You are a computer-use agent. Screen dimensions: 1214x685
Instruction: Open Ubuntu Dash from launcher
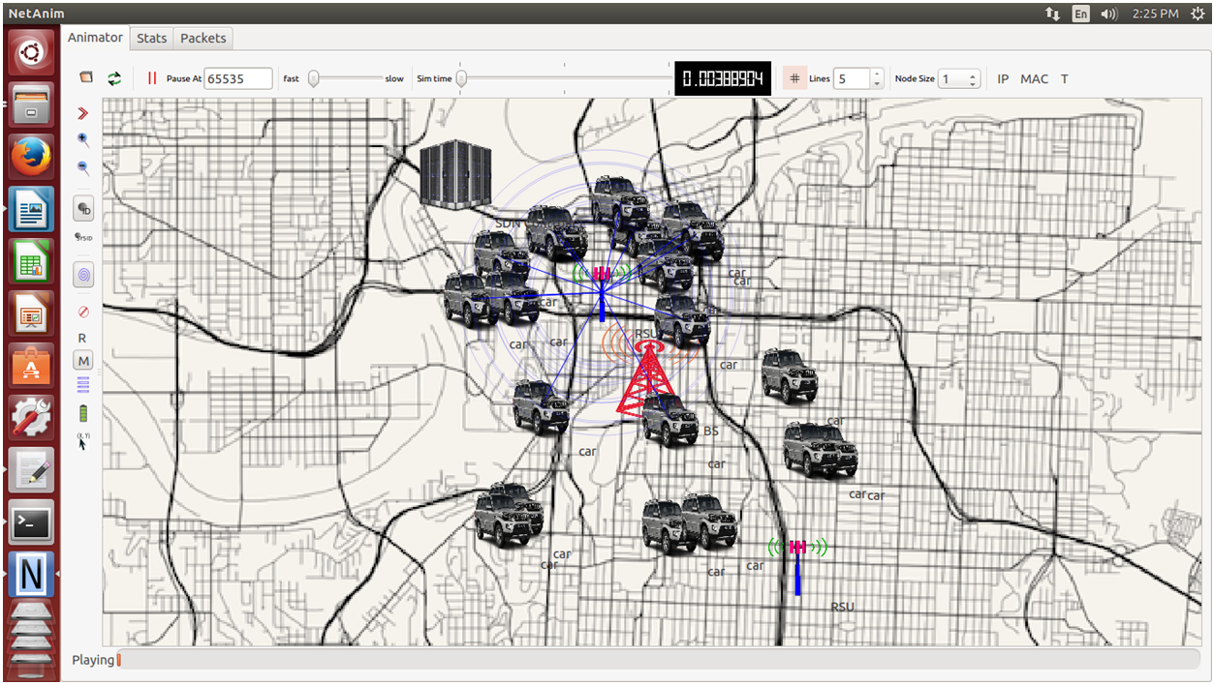(31, 53)
